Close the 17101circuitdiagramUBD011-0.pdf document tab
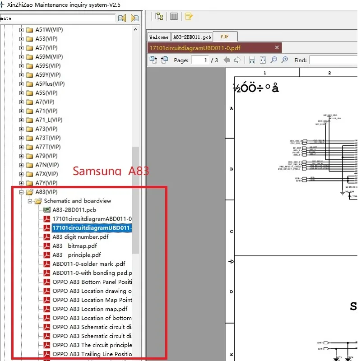Screen dimensions: 361x361 pyautogui.click(x=277, y=47)
